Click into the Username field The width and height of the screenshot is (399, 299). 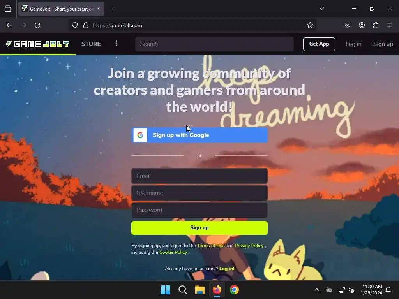coord(199,193)
